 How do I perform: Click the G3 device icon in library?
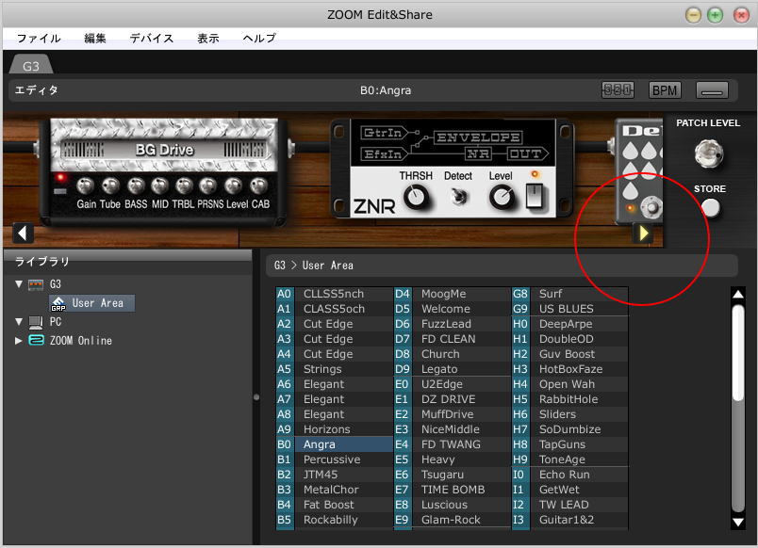36,284
